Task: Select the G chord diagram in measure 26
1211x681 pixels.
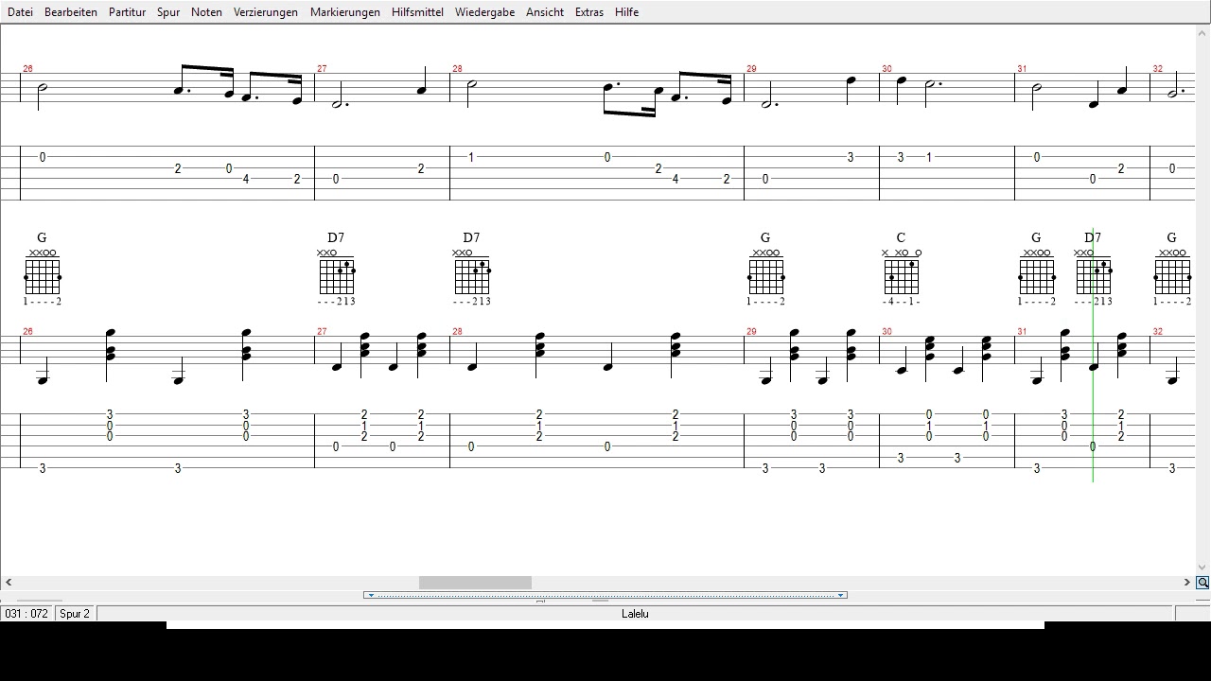Action: tap(43, 276)
